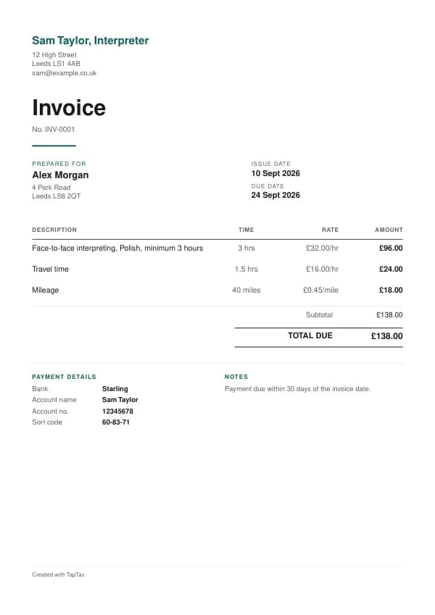Select the '12 High Street' address line
Viewport: 435px width, 615px height.
click(54, 55)
